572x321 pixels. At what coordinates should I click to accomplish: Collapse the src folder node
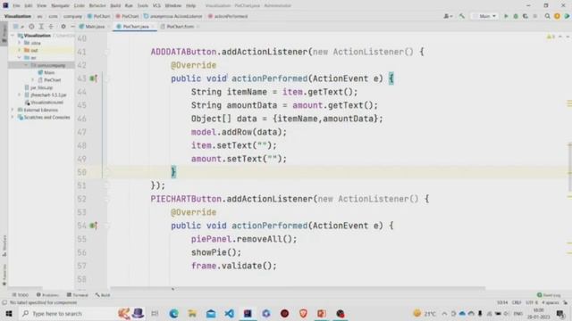[x=20, y=57]
